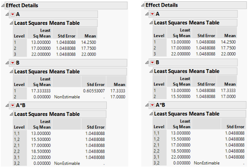Collapse effect A section in right panel
248x167 pixels.
click(x=147, y=14)
